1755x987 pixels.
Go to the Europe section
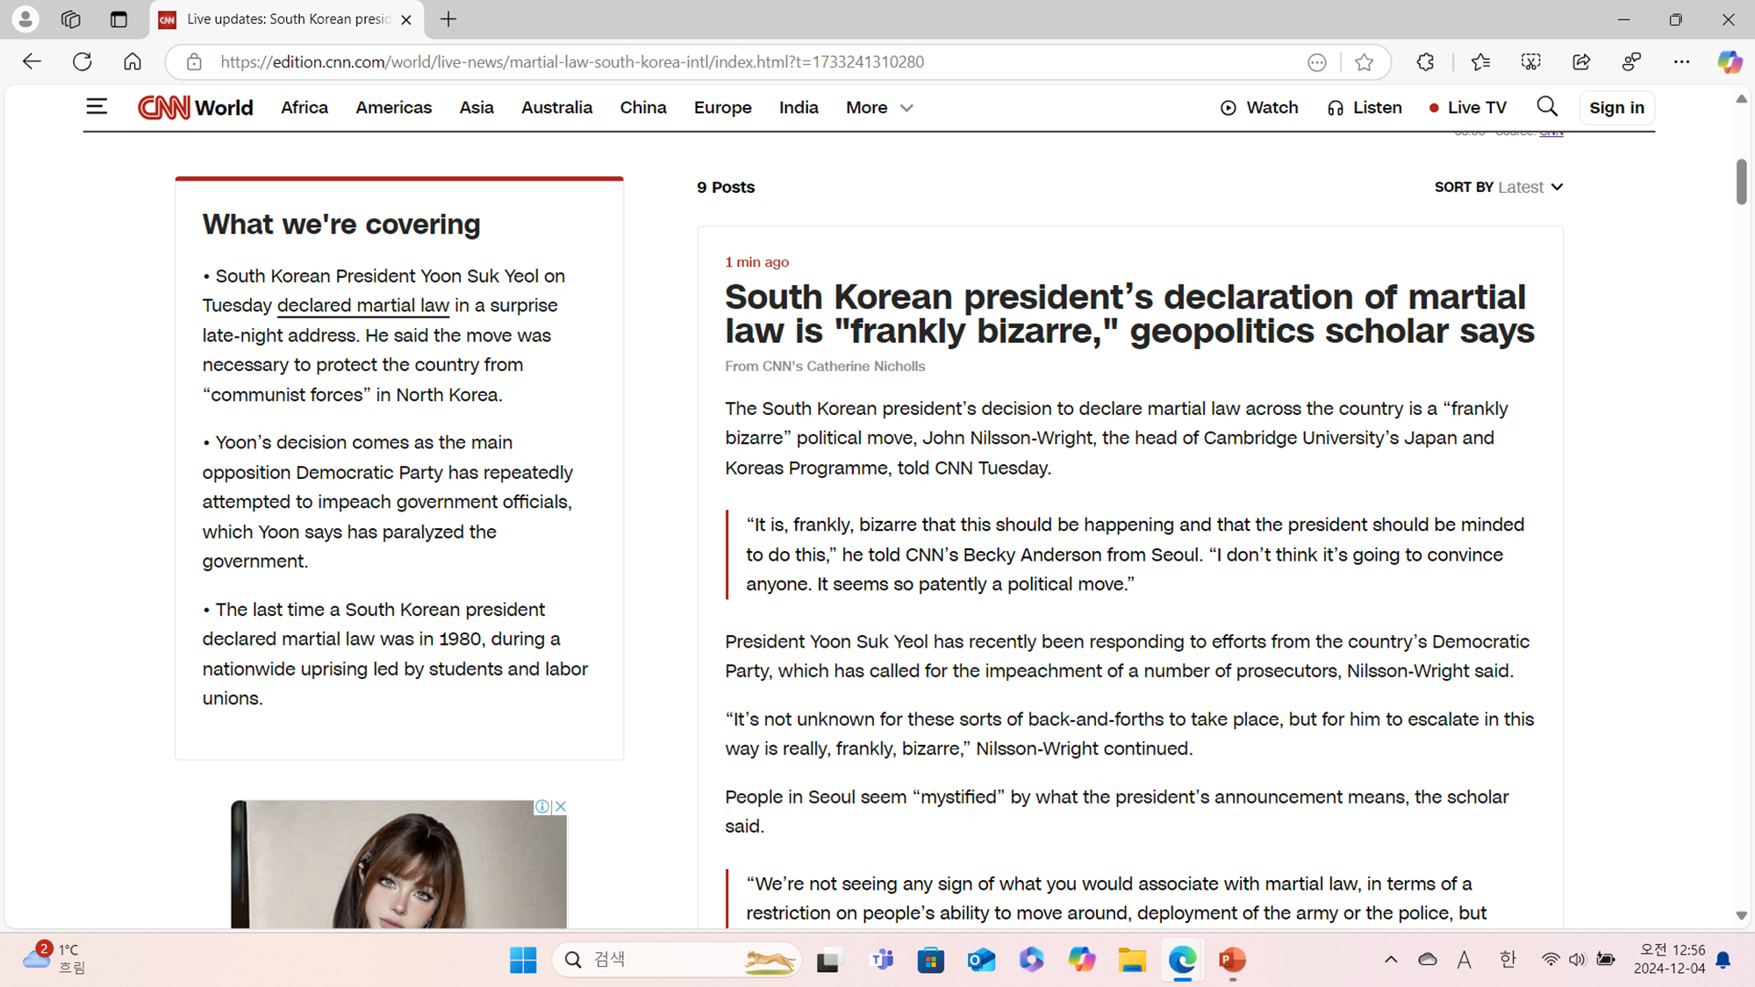722,108
